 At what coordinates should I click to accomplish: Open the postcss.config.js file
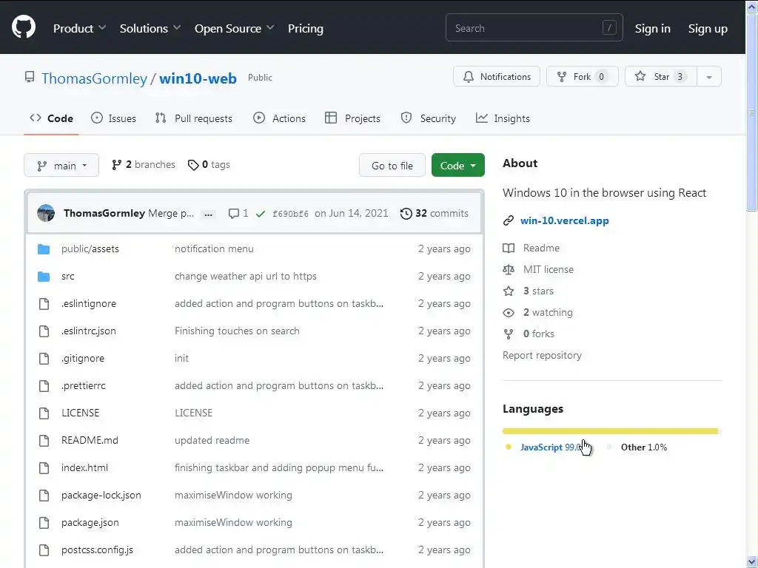97,550
